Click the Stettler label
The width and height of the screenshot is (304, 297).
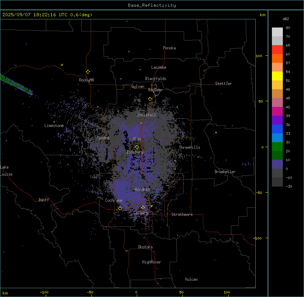coord(224,84)
